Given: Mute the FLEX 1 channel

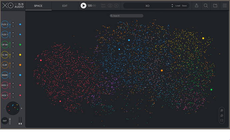Looking at the screenshot, I should (x=13, y=33).
